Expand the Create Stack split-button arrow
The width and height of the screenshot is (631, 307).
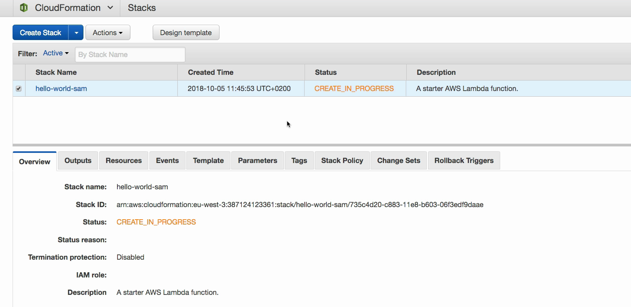(x=76, y=33)
